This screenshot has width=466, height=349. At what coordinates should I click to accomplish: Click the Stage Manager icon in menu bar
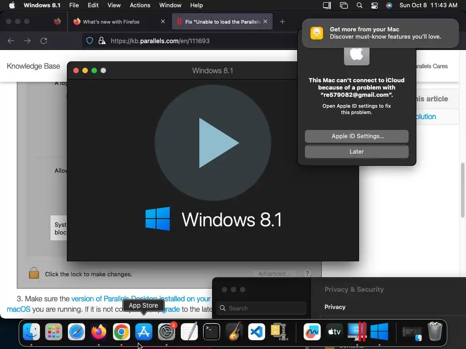(344, 5)
